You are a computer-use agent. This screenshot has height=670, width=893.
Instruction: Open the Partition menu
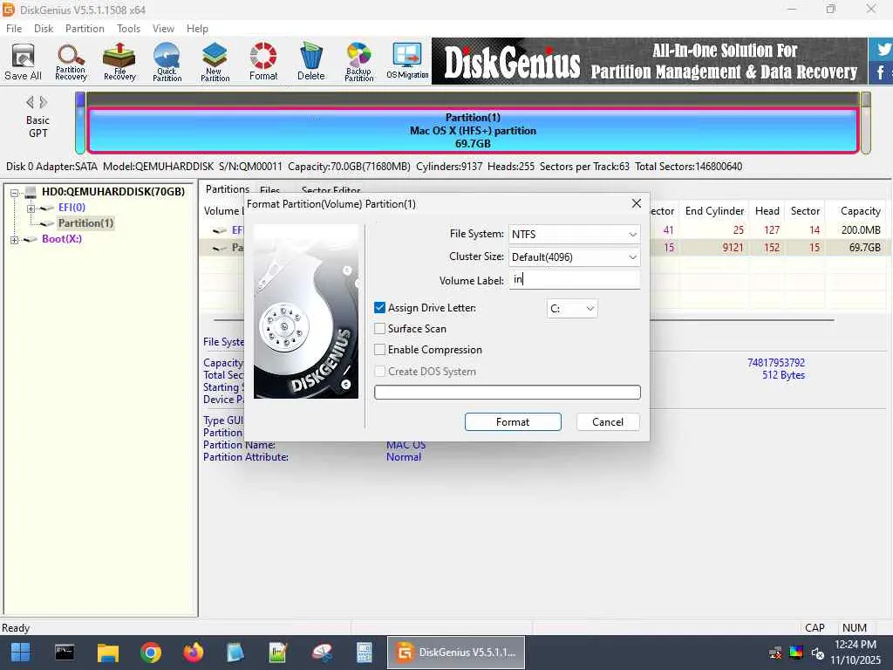point(85,29)
